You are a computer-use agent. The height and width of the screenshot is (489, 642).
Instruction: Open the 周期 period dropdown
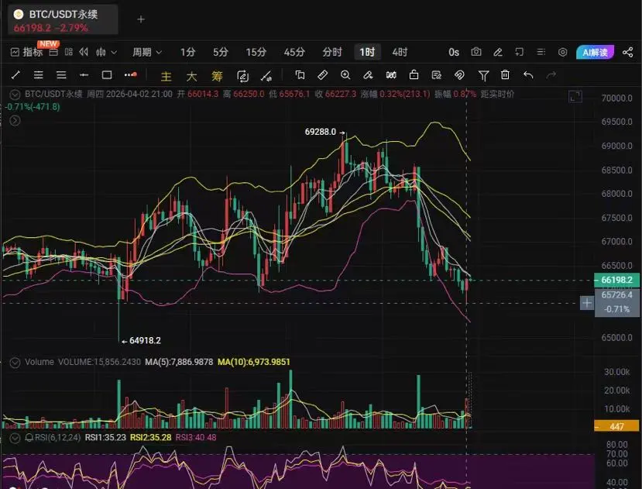pos(147,52)
